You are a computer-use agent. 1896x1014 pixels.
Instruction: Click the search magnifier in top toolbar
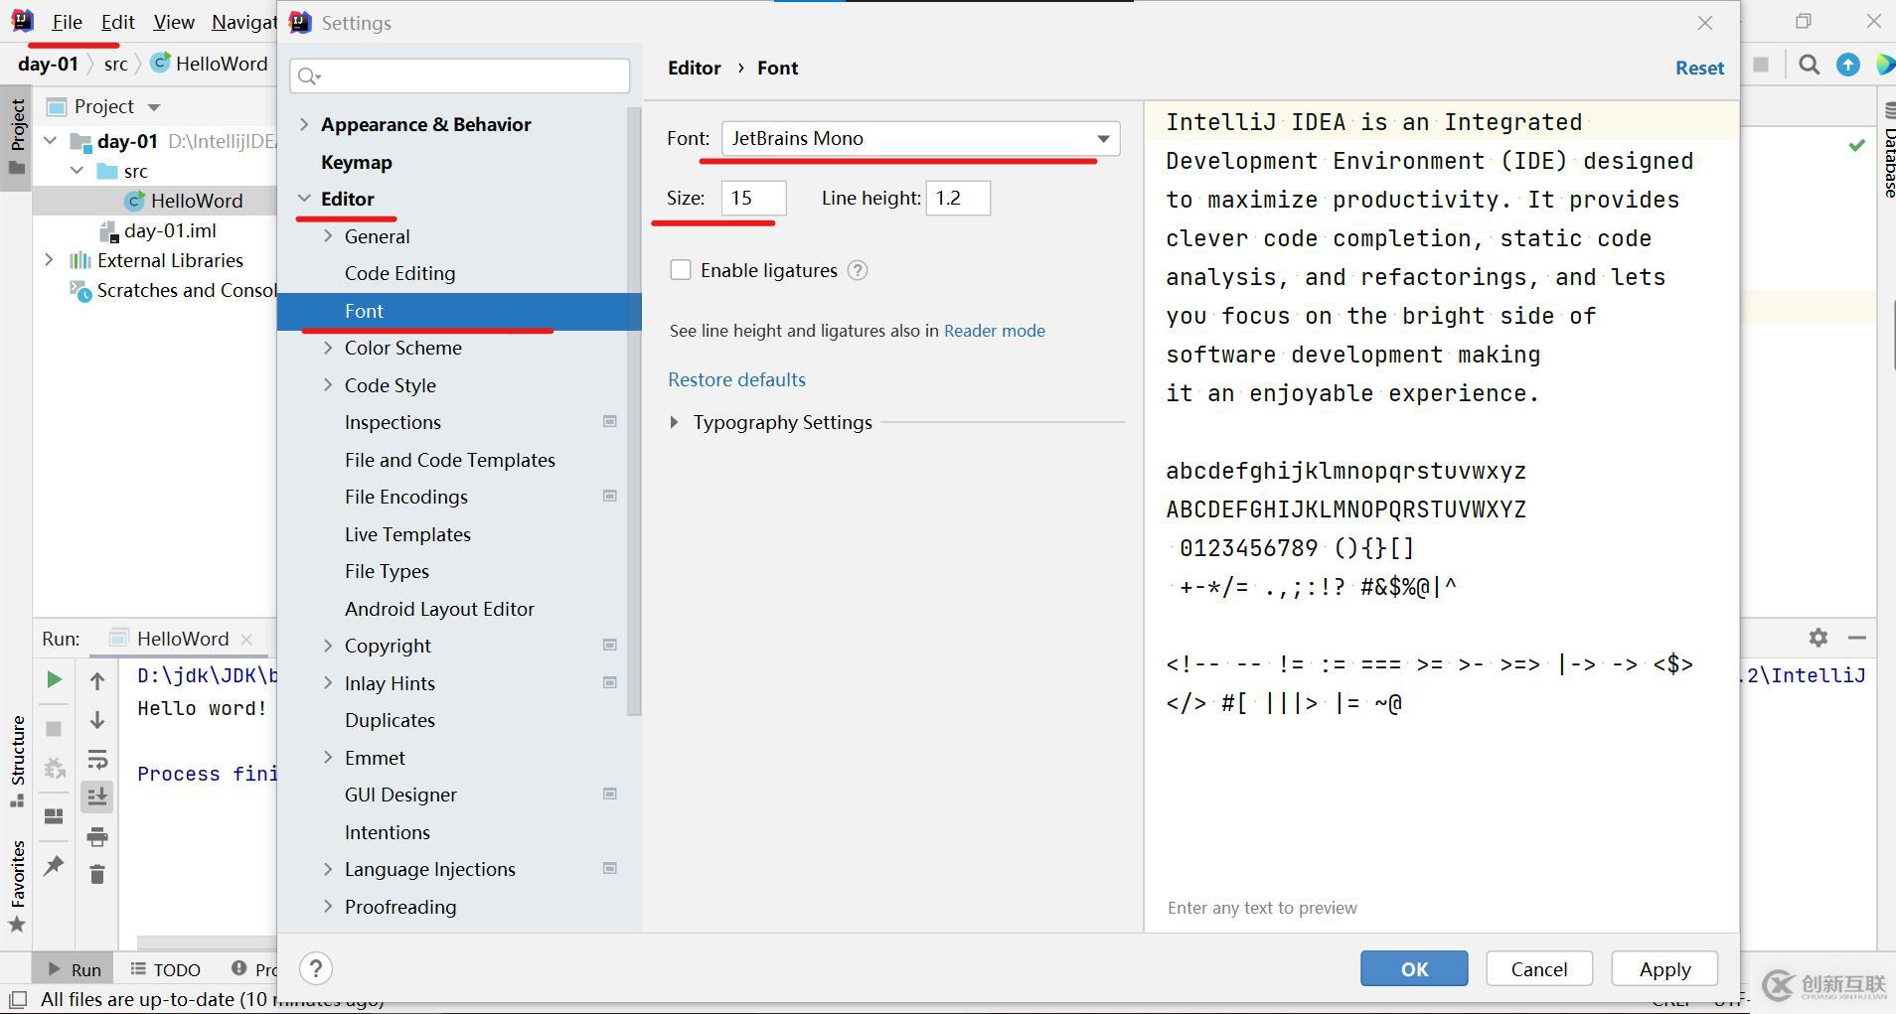point(1810,66)
